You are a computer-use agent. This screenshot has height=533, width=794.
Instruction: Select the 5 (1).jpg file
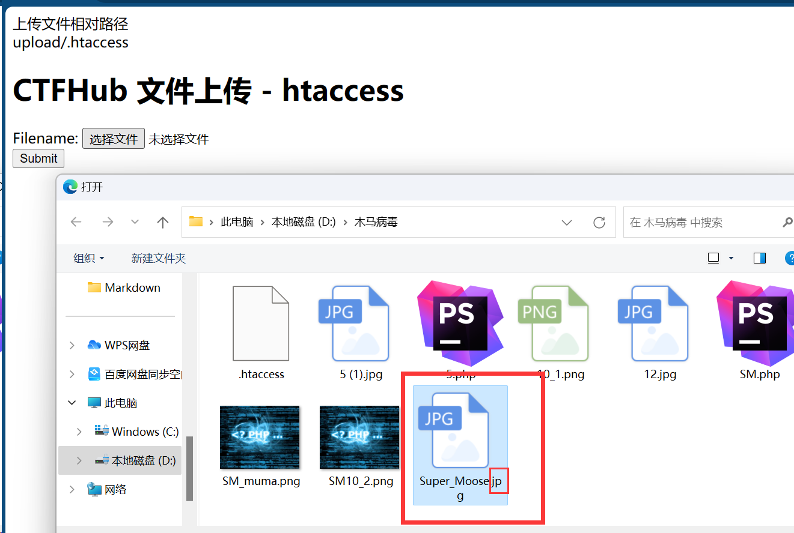coord(360,324)
